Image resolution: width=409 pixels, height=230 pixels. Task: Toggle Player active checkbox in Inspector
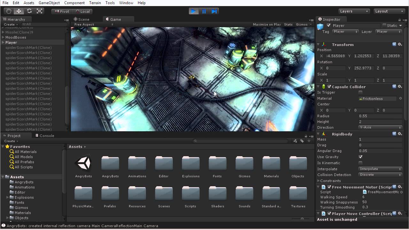[x=329, y=25]
